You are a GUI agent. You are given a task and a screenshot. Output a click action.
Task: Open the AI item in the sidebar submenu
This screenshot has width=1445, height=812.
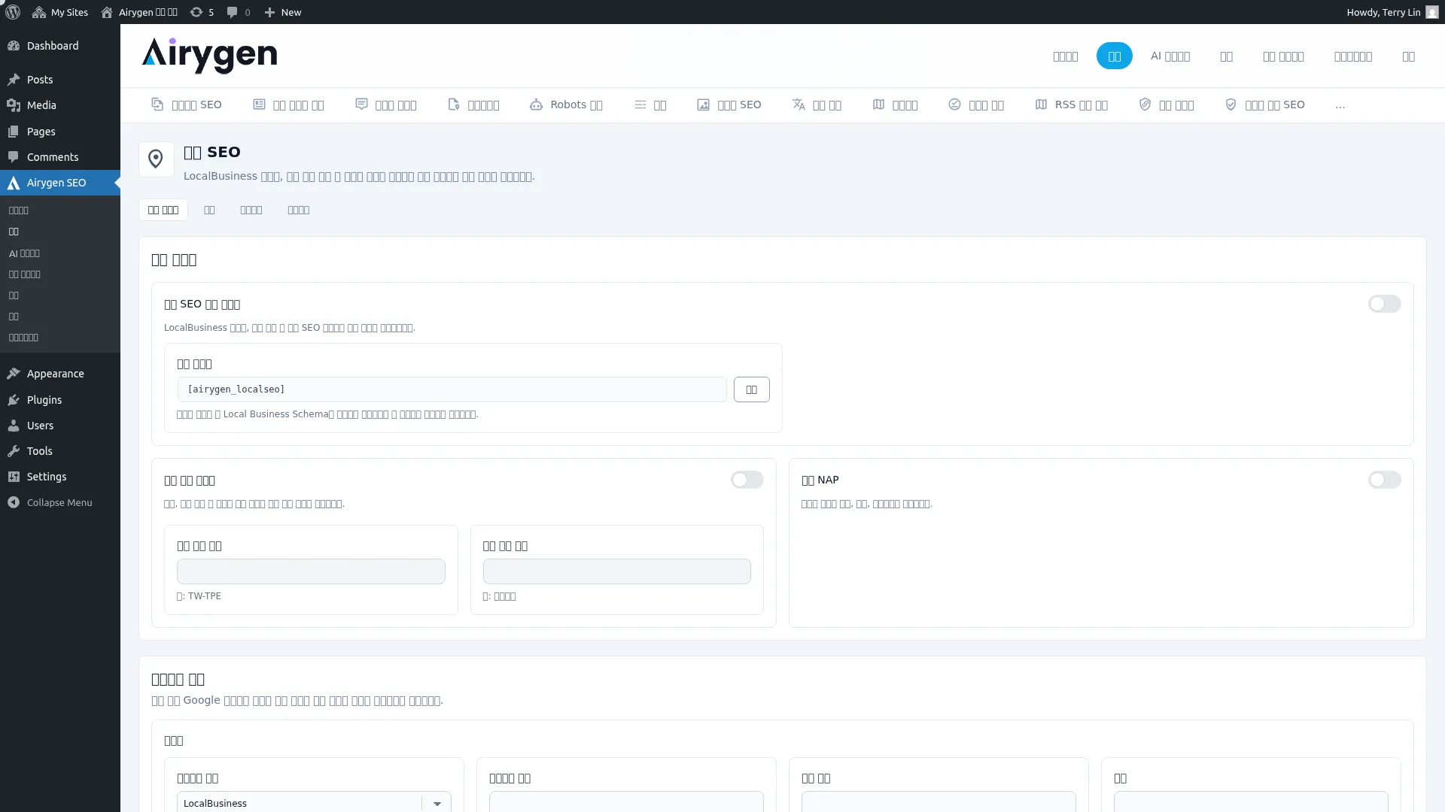24,253
